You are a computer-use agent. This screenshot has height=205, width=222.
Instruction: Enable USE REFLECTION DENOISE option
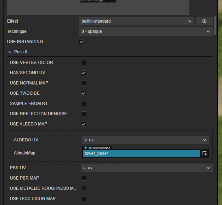pyautogui.click(x=84, y=114)
